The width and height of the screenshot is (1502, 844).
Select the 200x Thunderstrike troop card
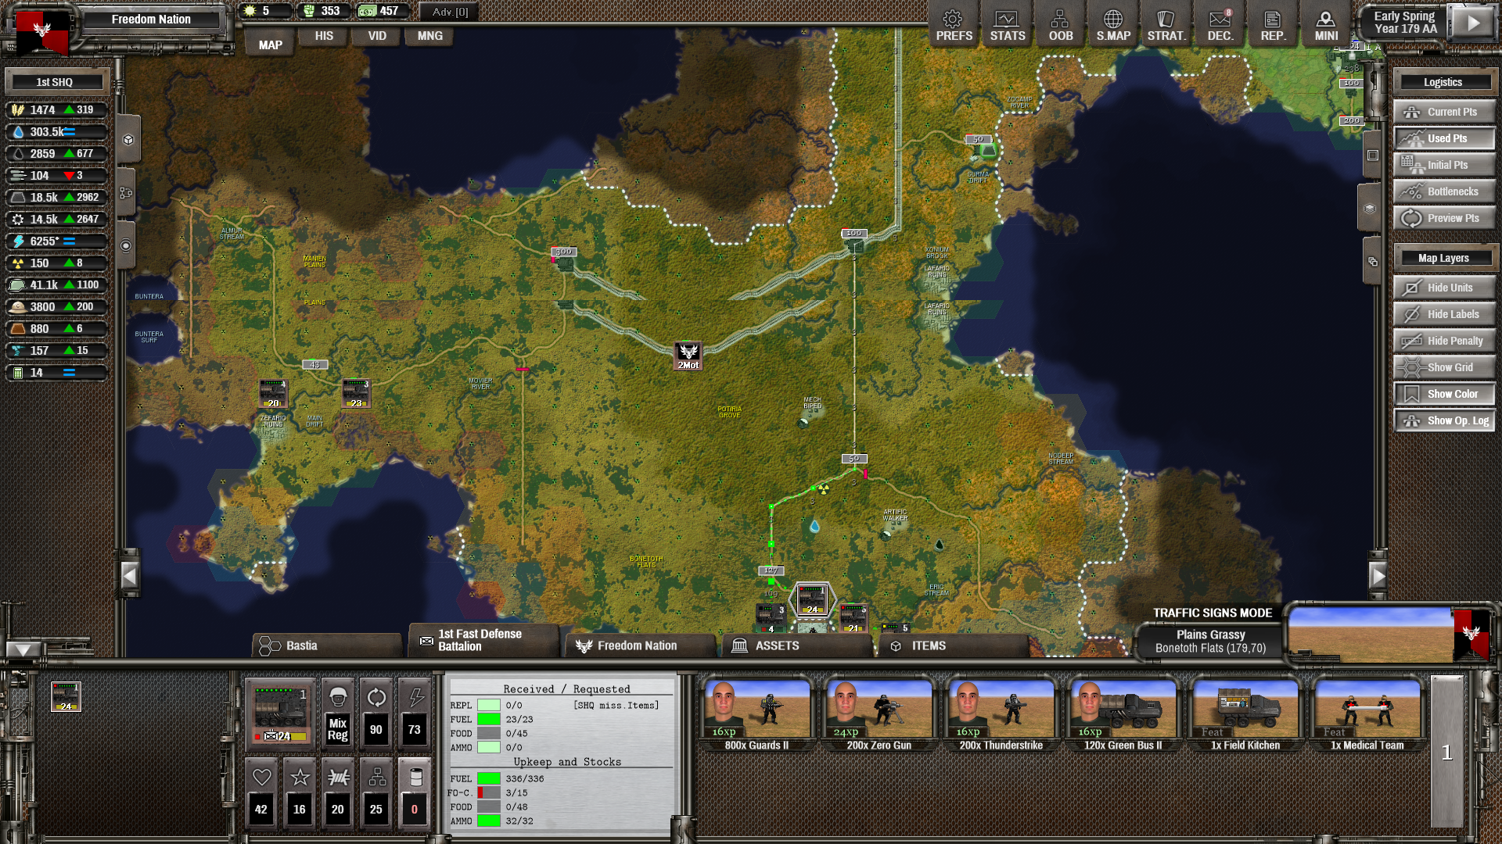click(x=1001, y=715)
